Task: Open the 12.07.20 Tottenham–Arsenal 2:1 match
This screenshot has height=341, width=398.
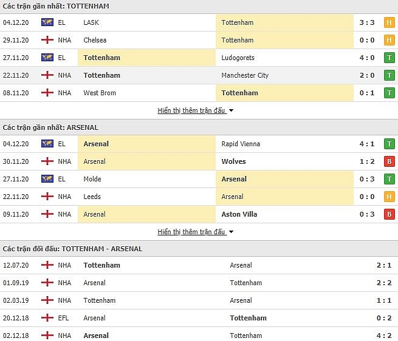Action: coord(199,265)
